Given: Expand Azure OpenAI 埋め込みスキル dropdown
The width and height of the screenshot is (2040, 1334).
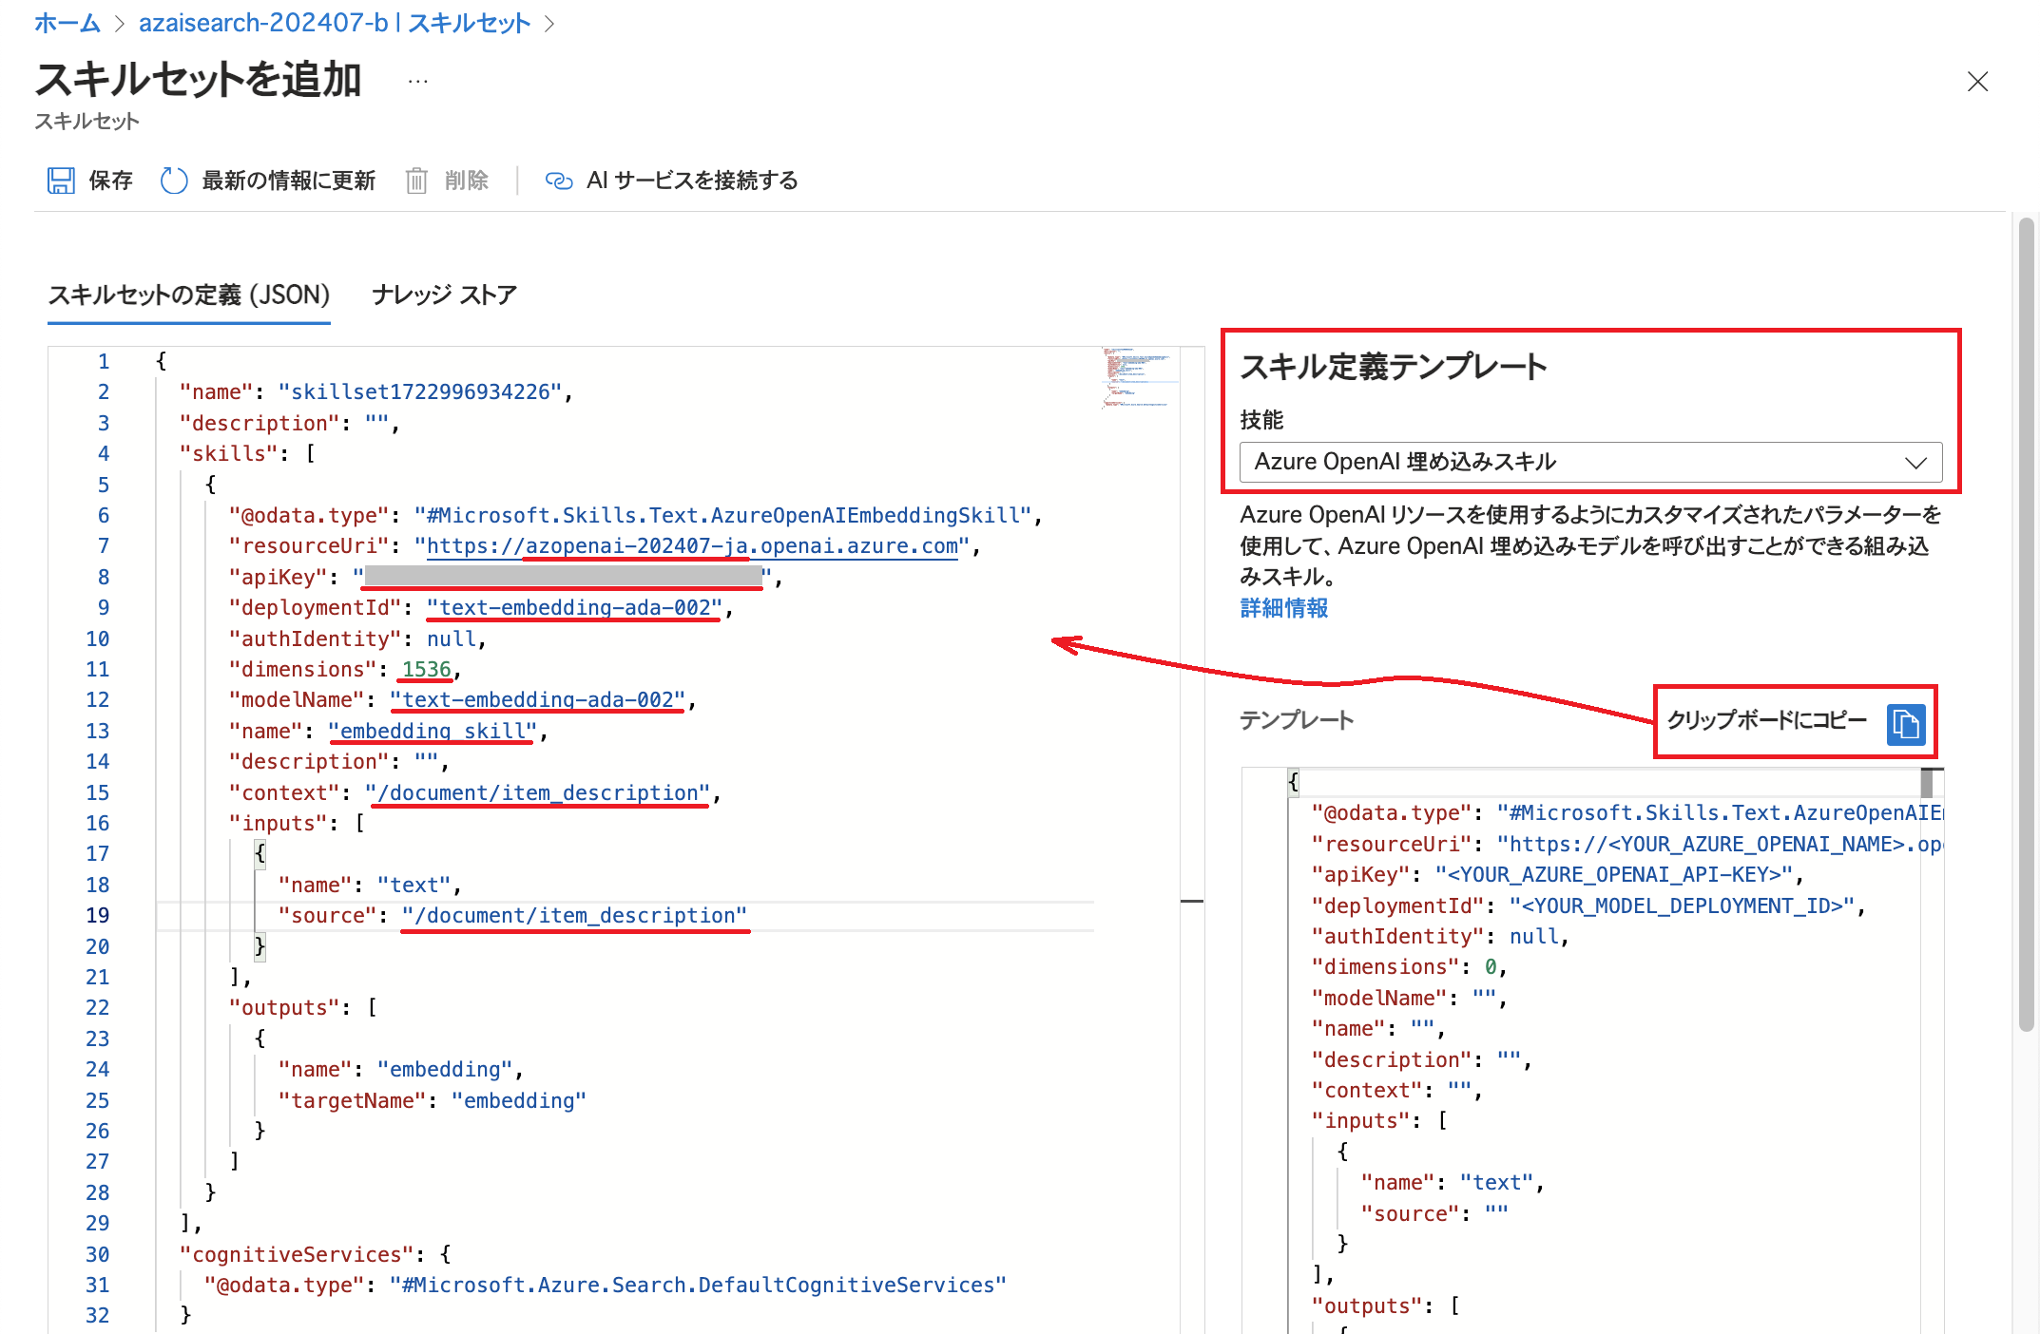Looking at the screenshot, I should tap(1590, 463).
